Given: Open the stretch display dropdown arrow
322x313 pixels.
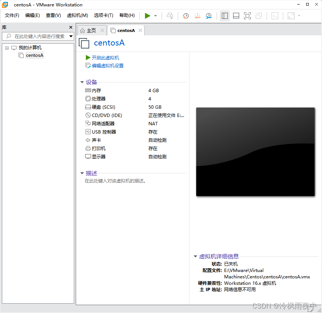Looking at the screenshot, I should pyautogui.click(x=299, y=16).
